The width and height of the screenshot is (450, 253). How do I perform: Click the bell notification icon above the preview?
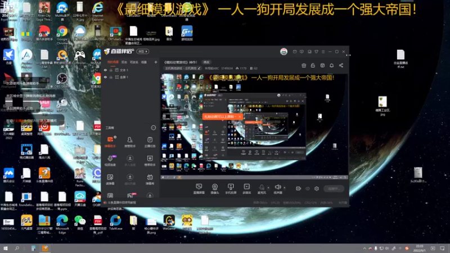point(331,65)
